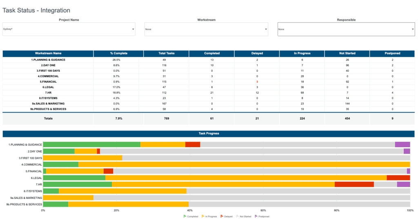Click the red Delayed segment in HR bar

tap(354, 184)
